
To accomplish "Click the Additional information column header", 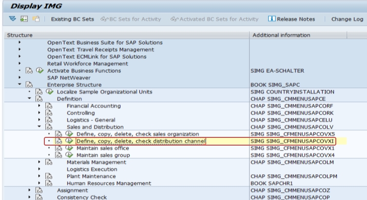I will pyautogui.click(x=298, y=35).
